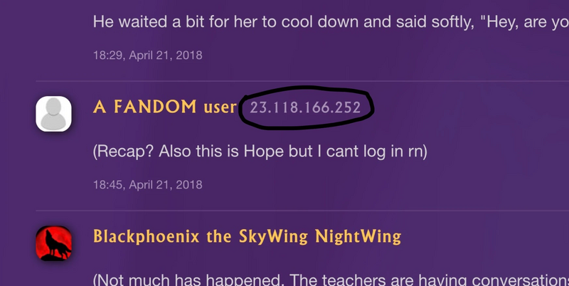569x286 pixels.
Task: Open the red howling wolf avatar
Action: [x=54, y=243]
